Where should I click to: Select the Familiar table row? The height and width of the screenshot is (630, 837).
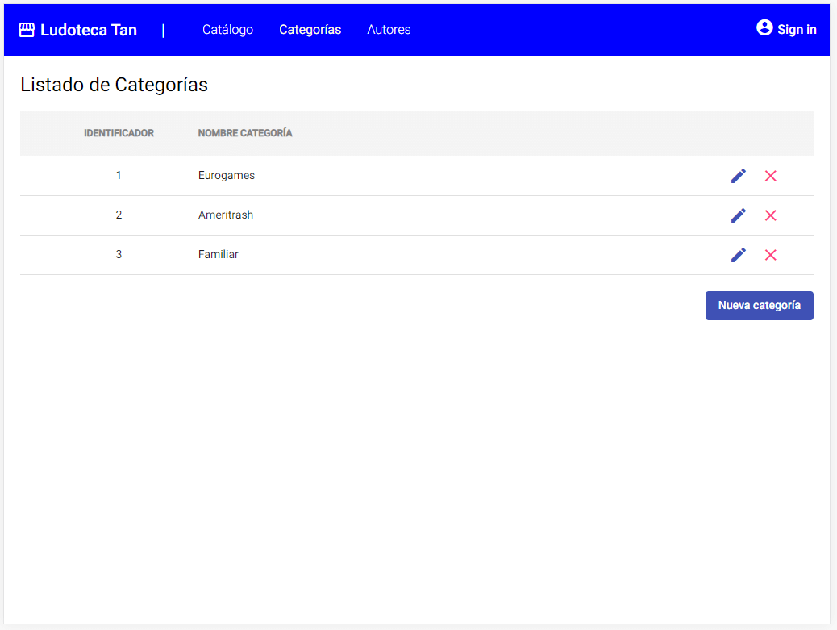[x=403, y=255]
